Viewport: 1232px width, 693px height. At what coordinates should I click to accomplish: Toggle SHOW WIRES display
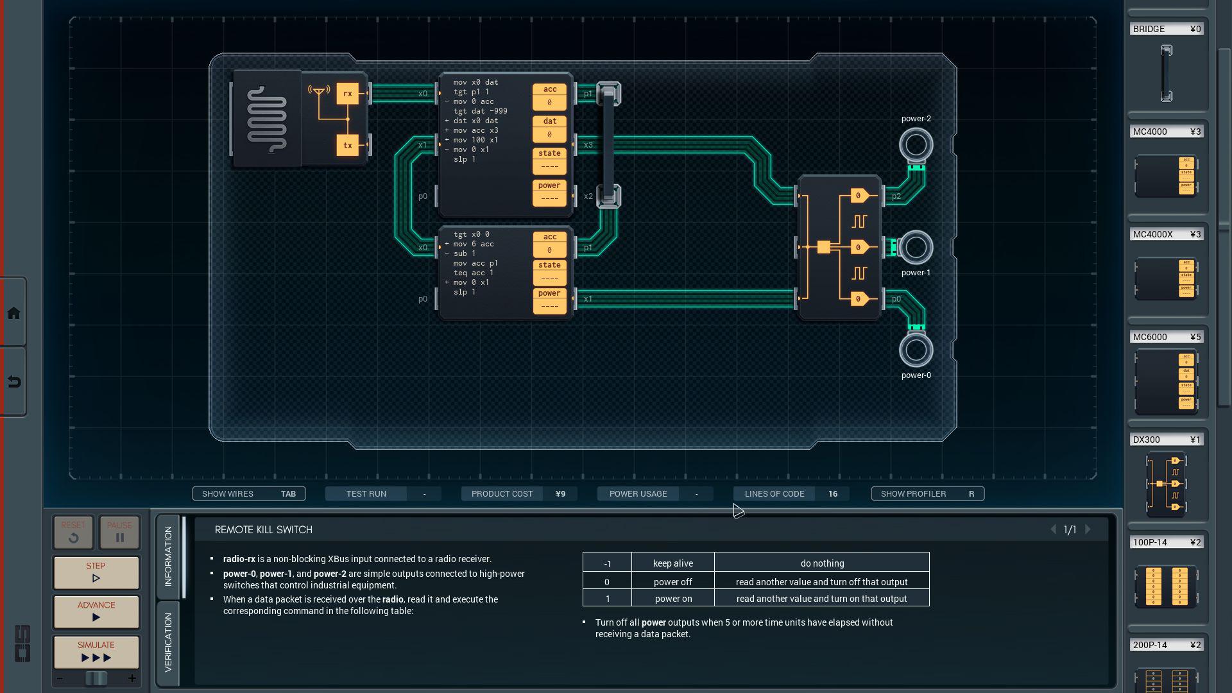point(249,493)
